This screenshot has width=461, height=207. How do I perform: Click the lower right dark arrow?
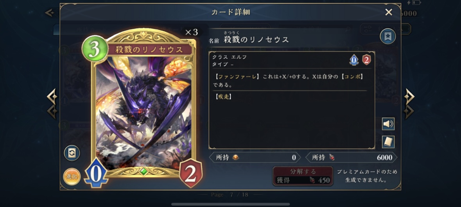[x=409, y=112]
